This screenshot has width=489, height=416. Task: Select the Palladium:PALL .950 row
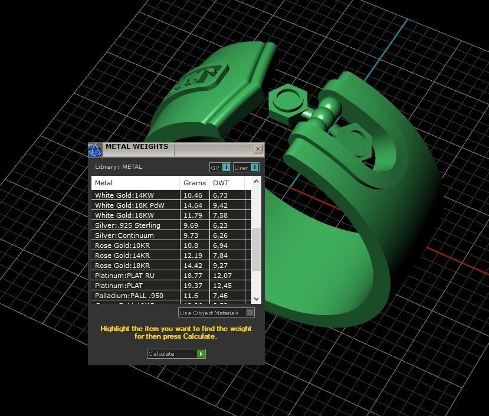point(171,295)
